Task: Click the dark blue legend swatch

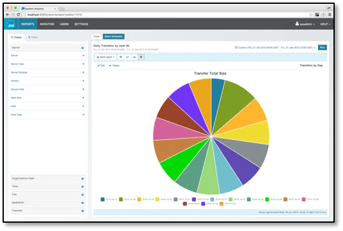Action: [x=102, y=199]
